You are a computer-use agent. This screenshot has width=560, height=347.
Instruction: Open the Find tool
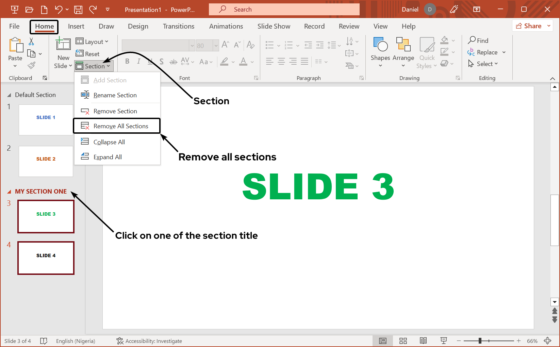coord(481,40)
